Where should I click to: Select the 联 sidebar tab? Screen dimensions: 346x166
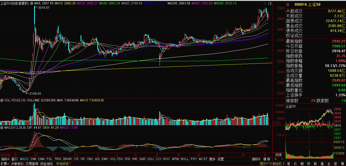point(315,164)
